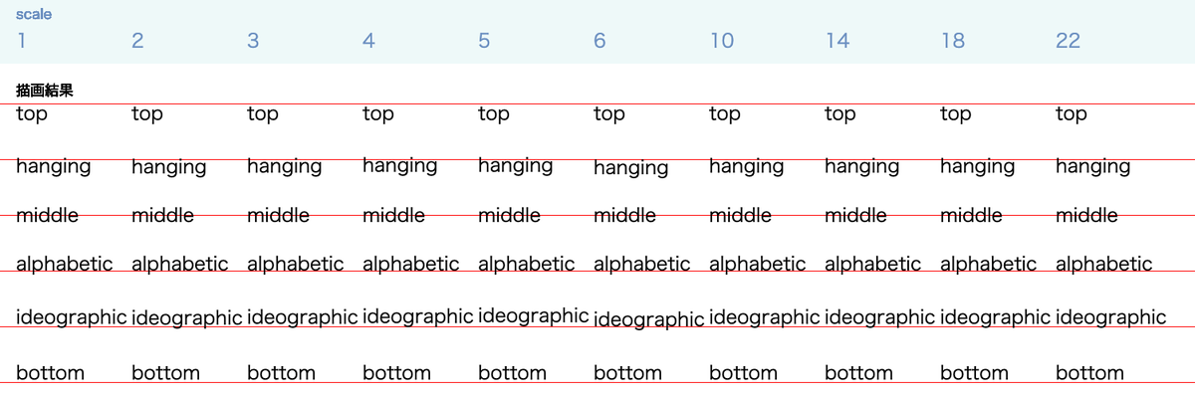This screenshot has height=398, width=1195.
Task: Click the last 'hanging' text in the row
Action: [x=1093, y=167]
